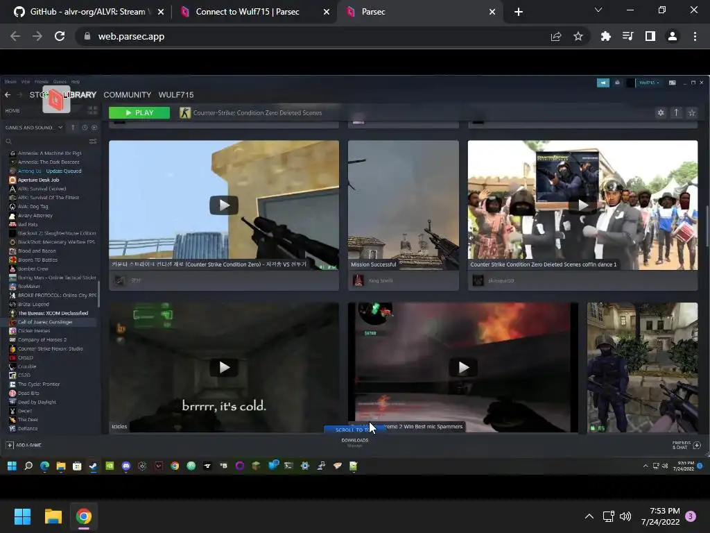Open Chrome icon in remote taskbar

click(175, 466)
